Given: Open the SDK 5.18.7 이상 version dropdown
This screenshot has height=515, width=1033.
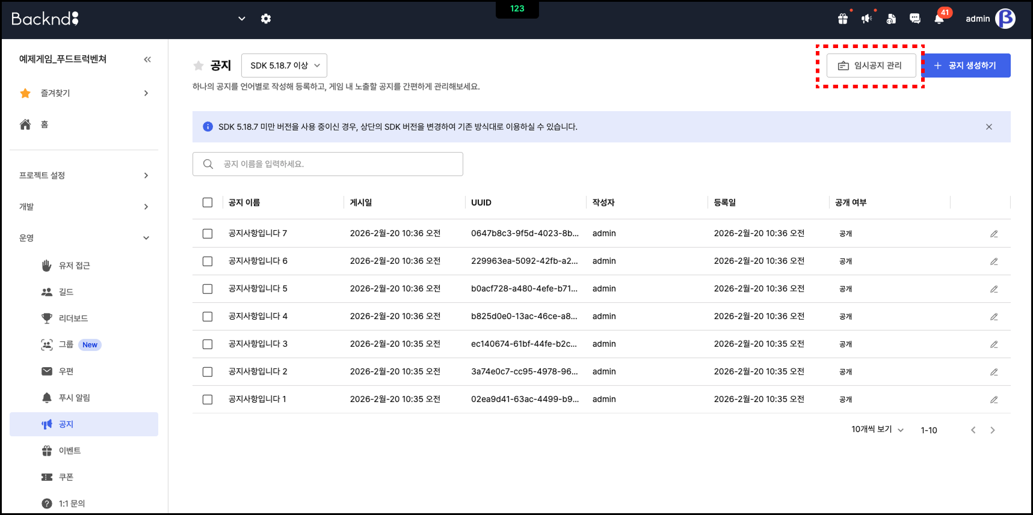Looking at the screenshot, I should [284, 66].
